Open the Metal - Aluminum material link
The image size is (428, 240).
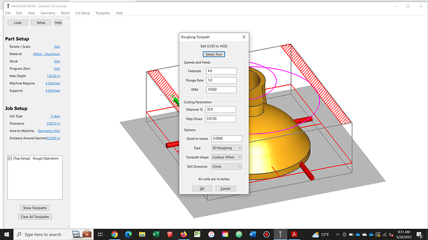coord(47,54)
